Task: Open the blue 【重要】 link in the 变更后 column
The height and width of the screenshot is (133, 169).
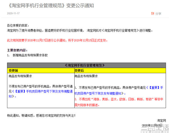Action: coord(119,91)
